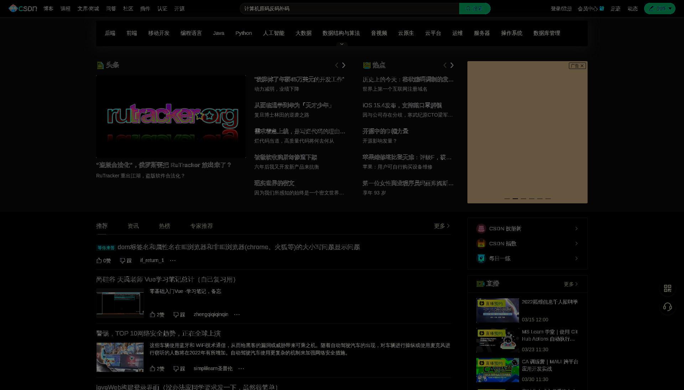Open 足迹 browsing history

pos(616,9)
